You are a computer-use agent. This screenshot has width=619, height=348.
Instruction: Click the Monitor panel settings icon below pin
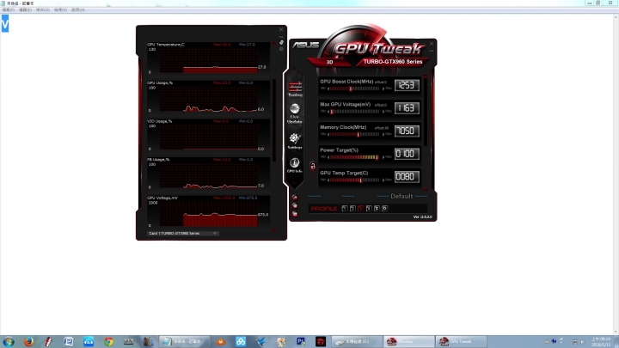[281, 49]
